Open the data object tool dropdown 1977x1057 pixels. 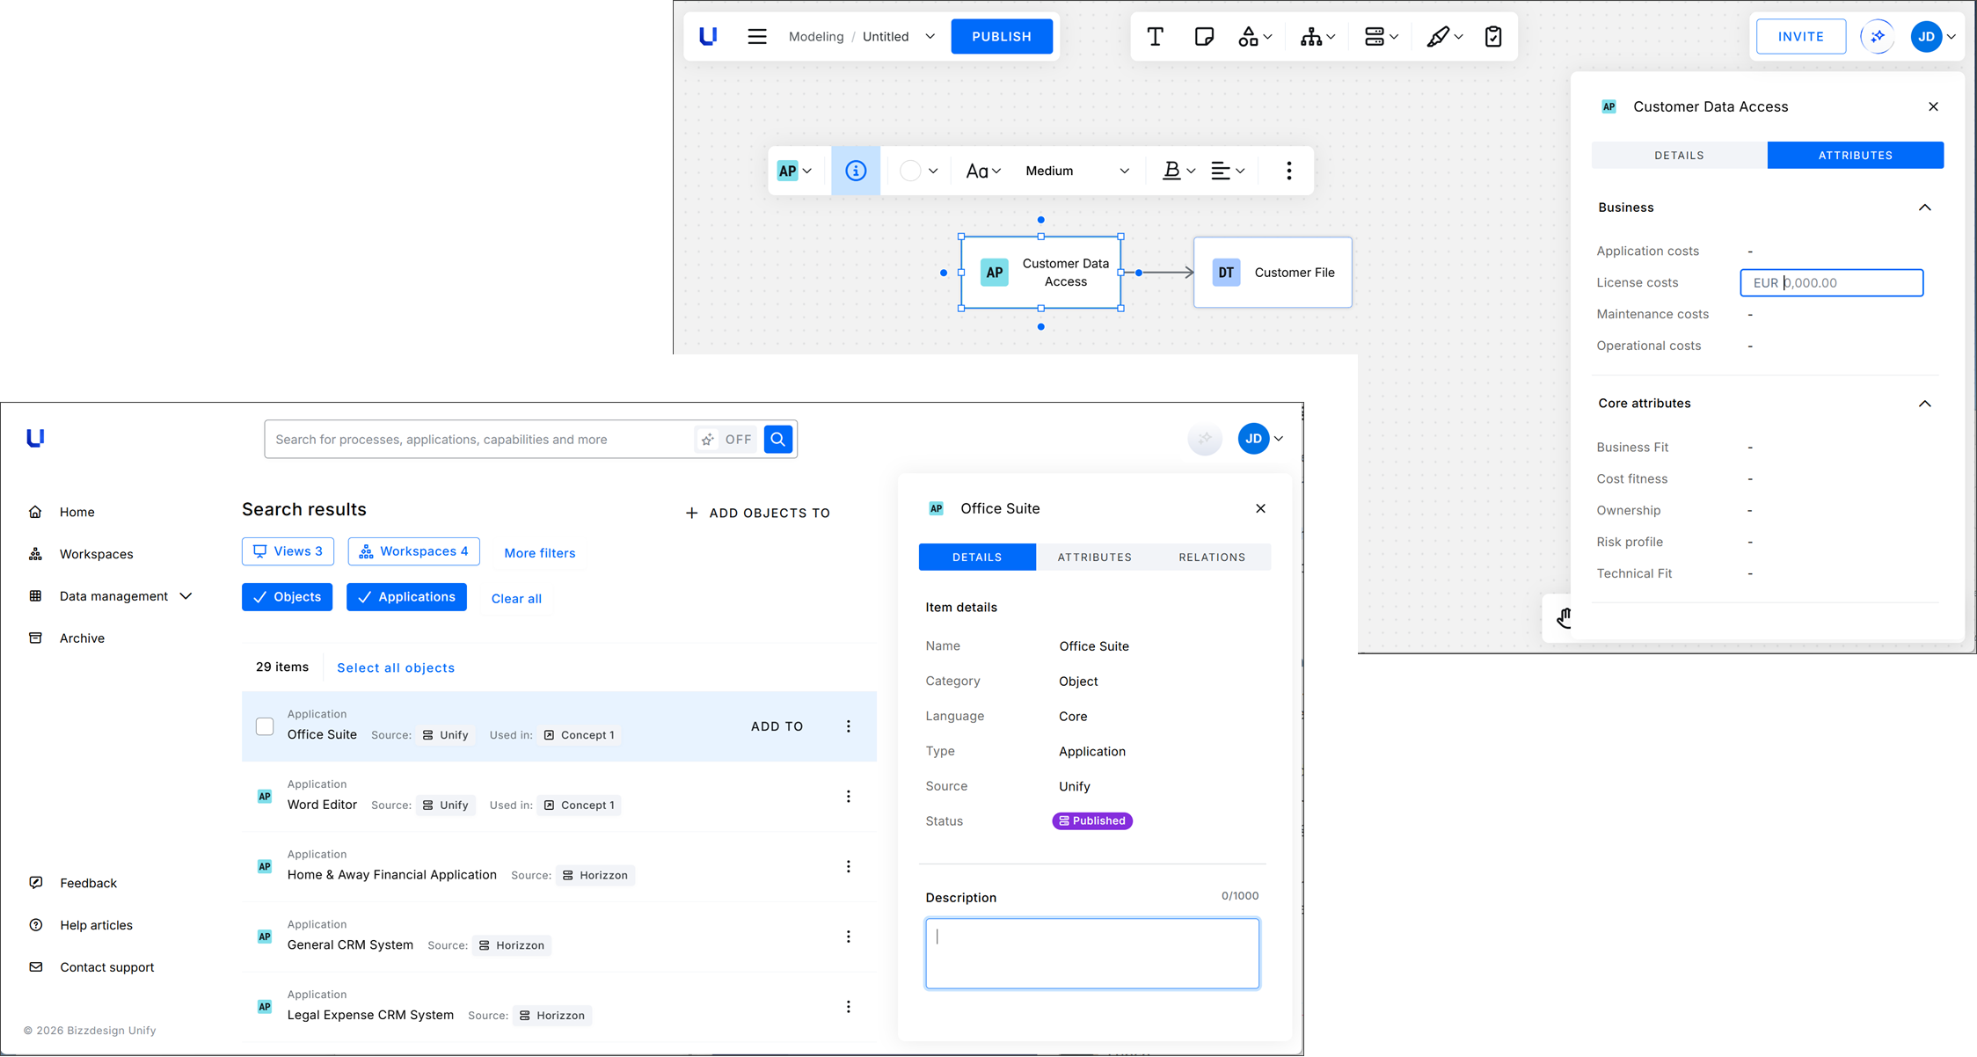point(1381,37)
